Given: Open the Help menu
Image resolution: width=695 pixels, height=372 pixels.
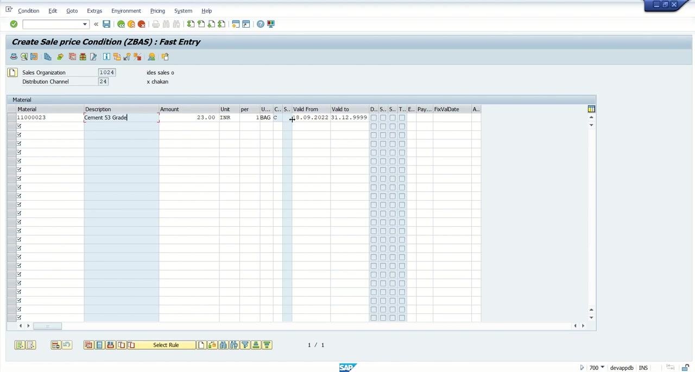Looking at the screenshot, I should (206, 11).
